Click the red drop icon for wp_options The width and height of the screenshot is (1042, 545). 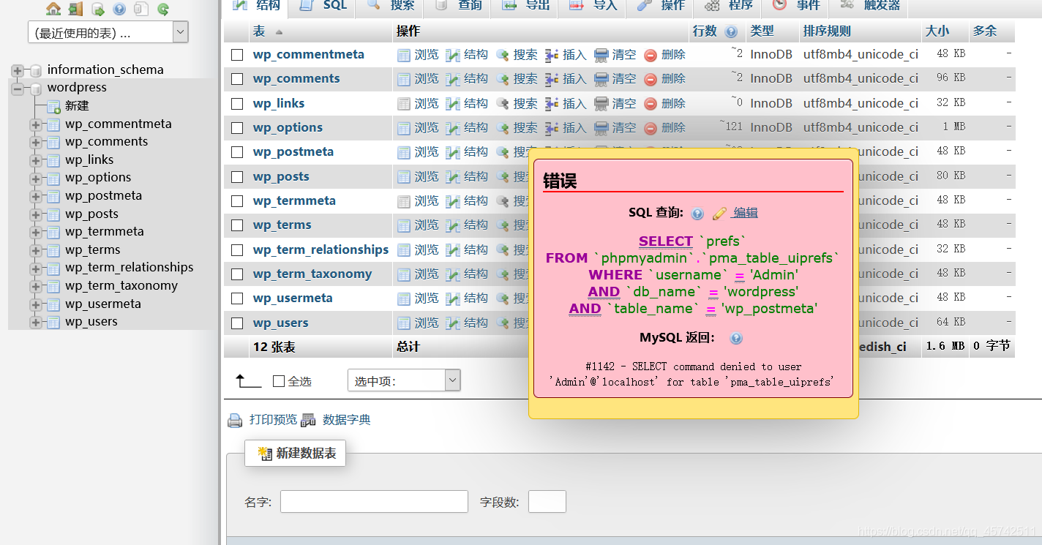[x=651, y=128]
